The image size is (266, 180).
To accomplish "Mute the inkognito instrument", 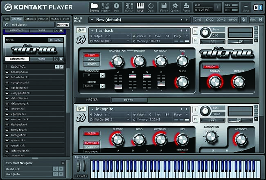I will (195, 119).
